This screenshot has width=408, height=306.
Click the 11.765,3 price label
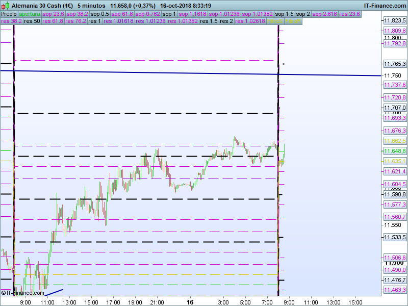click(x=395, y=64)
